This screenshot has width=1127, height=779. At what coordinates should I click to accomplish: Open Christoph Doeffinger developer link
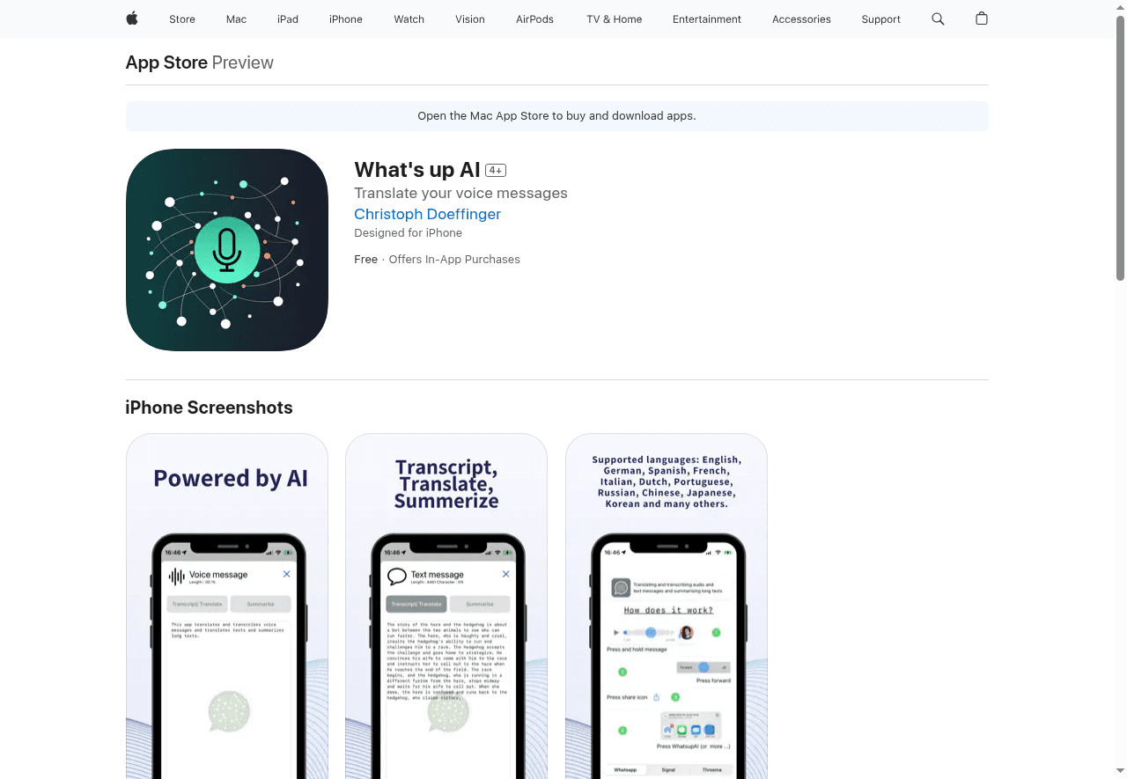click(x=427, y=214)
